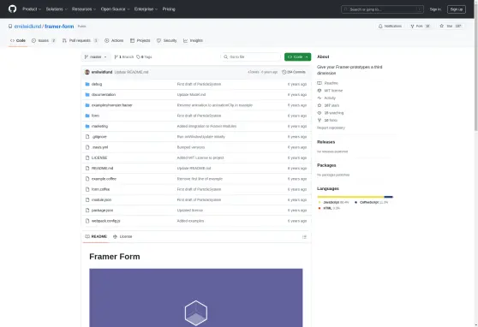Click the Sign up button
478x327 pixels.
[457, 9]
